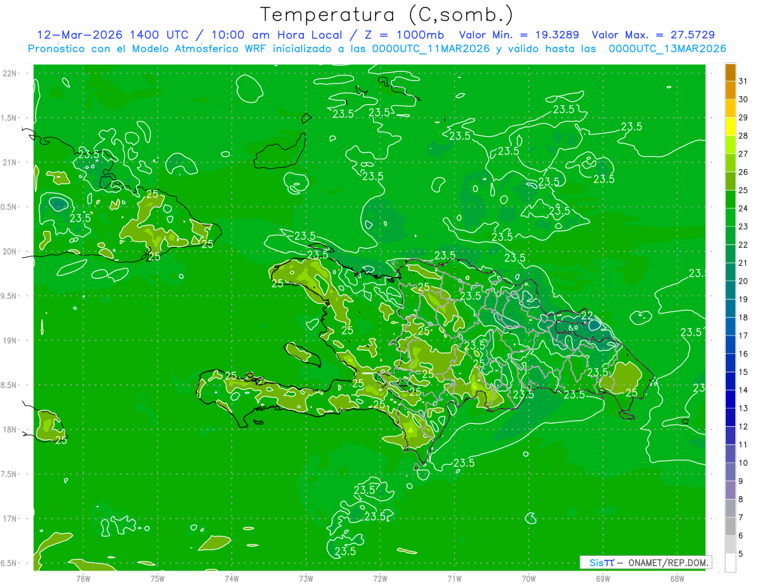Click the "75W" longitude label

pos(157,579)
